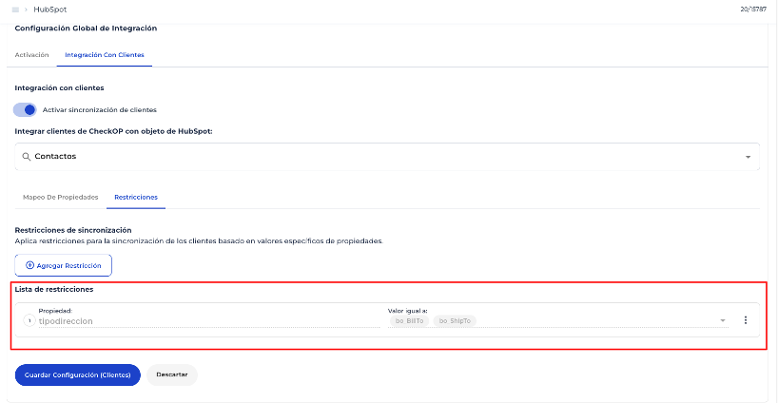The height and width of the screenshot is (403, 778).
Task: Select the bo_BillTo value chip
Action: tap(409, 321)
